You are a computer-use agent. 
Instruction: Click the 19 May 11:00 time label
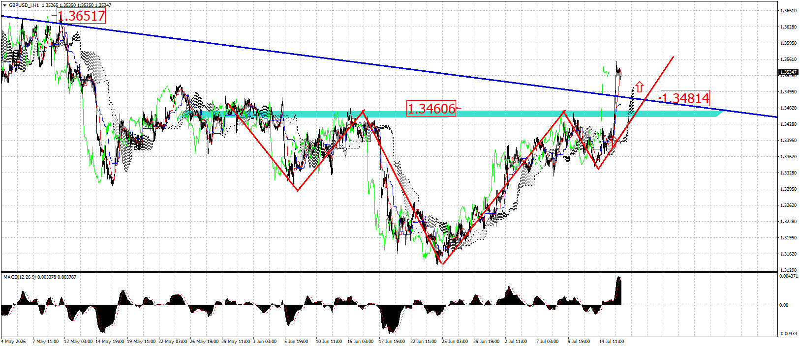pyautogui.click(x=141, y=342)
